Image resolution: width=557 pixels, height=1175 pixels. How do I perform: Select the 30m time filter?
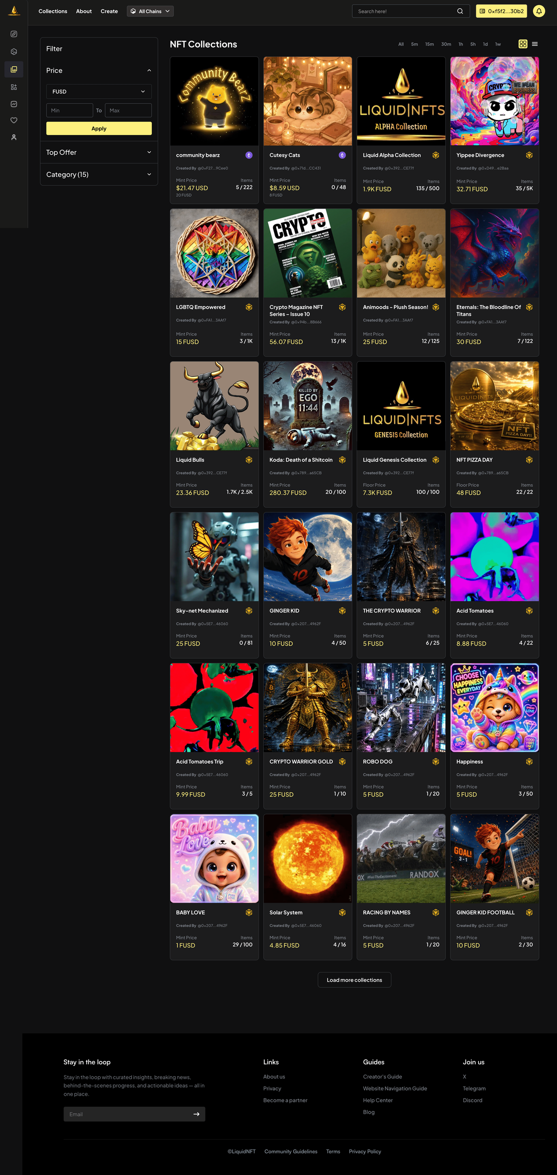tap(446, 44)
